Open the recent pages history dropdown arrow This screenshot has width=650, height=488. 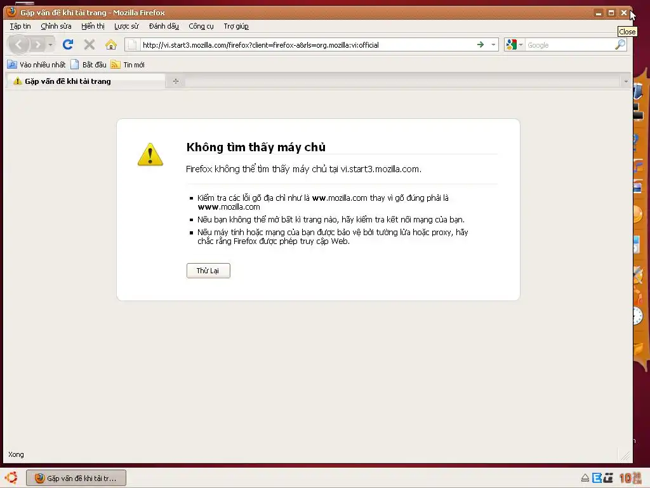[50, 44]
